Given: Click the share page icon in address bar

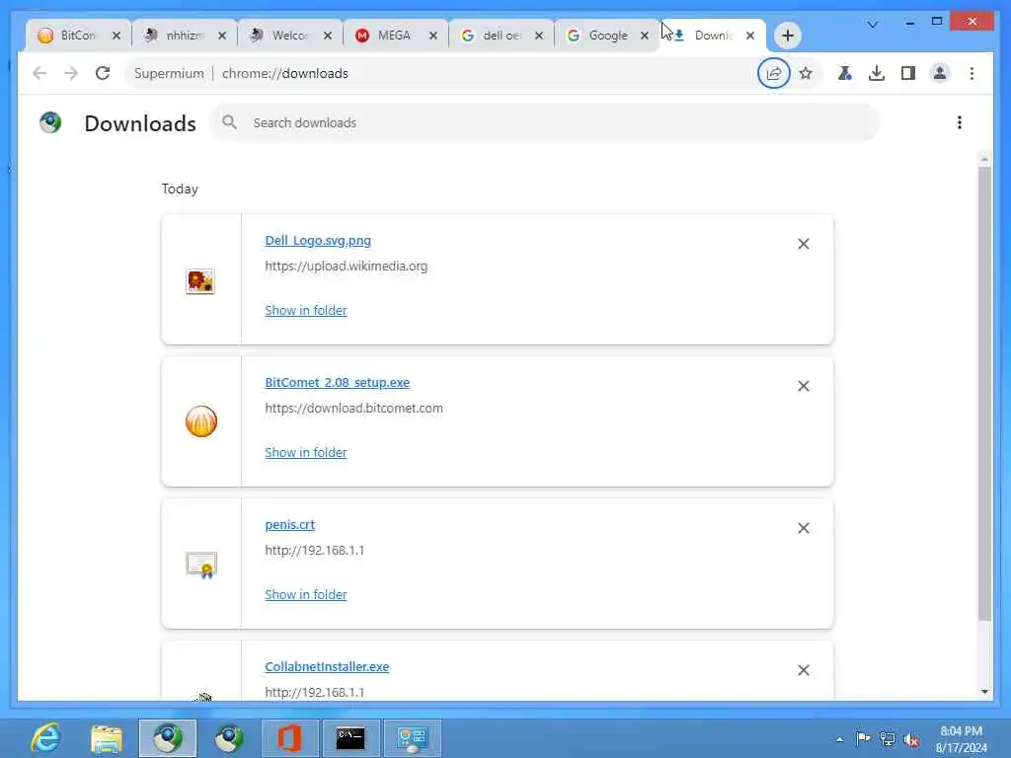Looking at the screenshot, I should [774, 73].
